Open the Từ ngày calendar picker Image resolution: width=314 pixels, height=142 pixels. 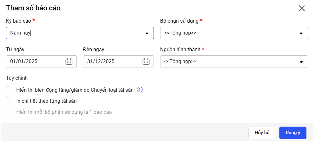pos(69,62)
